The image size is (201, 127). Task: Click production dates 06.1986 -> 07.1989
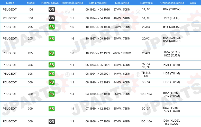[98, 121]
